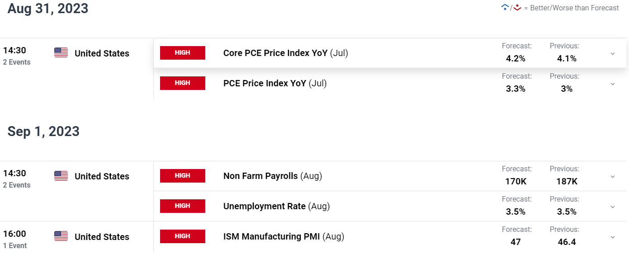Expand the Core PCE Price Index YoY row
The height and width of the screenshot is (254, 629).
pos(613,53)
